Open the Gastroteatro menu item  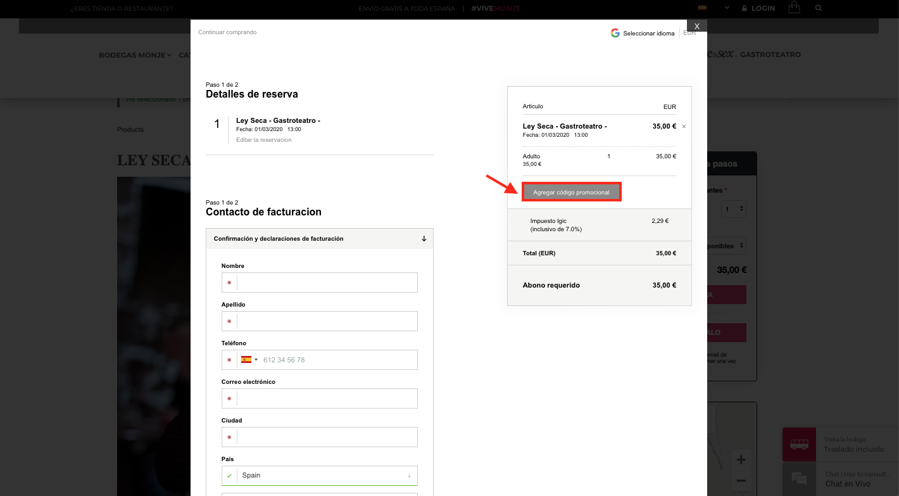[x=770, y=54]
